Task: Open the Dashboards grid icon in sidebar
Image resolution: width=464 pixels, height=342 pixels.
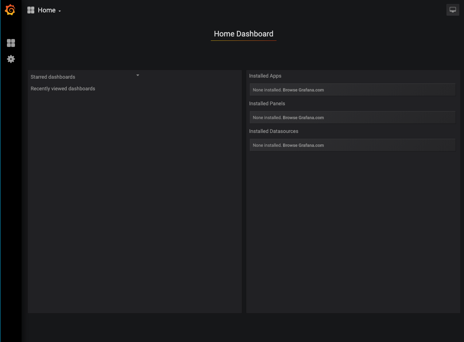Action: (11, 43)
